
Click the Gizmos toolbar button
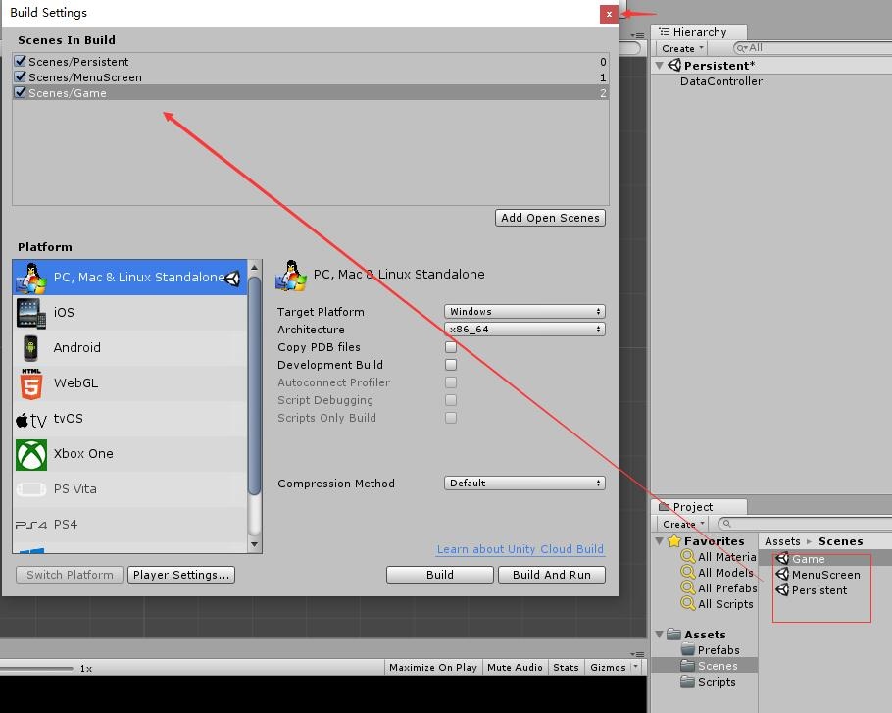(x=608, y=667)
